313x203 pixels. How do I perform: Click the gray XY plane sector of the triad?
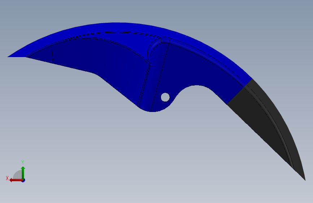coord(17,174)
